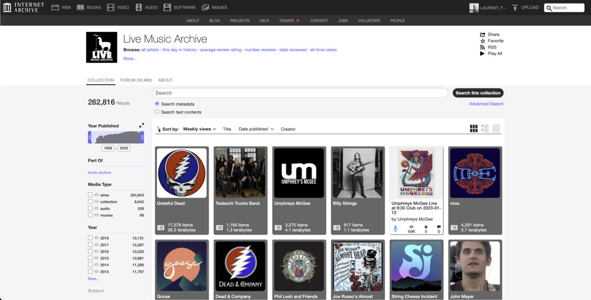Select the Search metadata radio button
The height and width of the screenshot is (300, 591).
[157, 103]
